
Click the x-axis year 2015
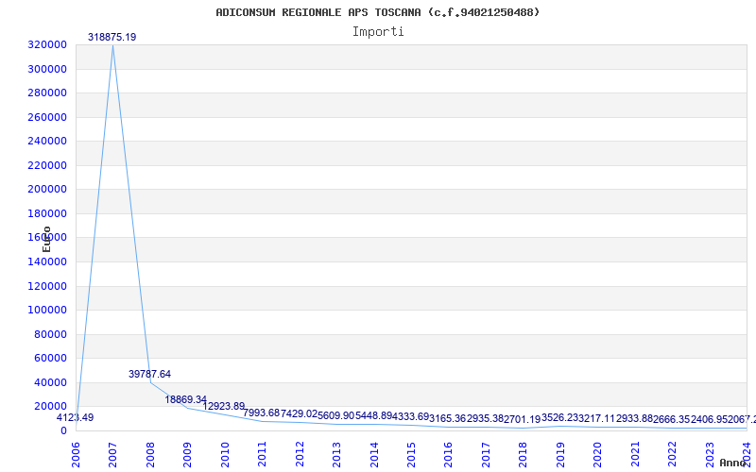tap(412, 455)
